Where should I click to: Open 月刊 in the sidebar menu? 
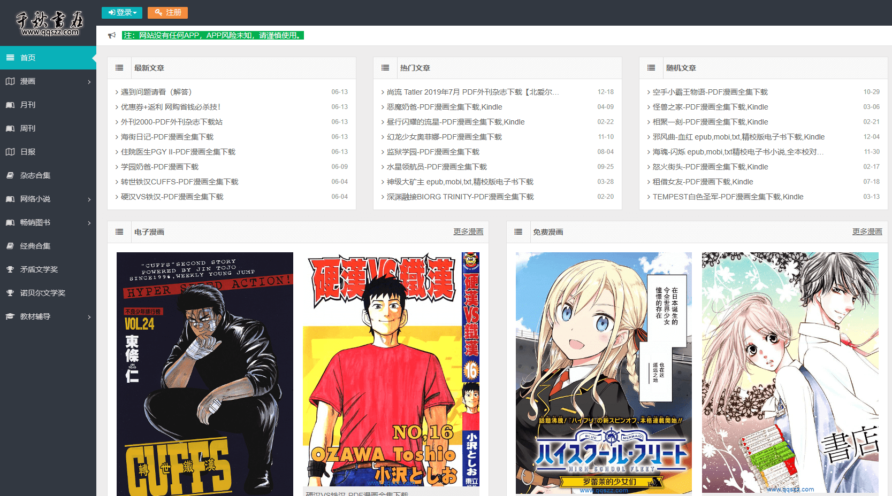tap(48, 105)
